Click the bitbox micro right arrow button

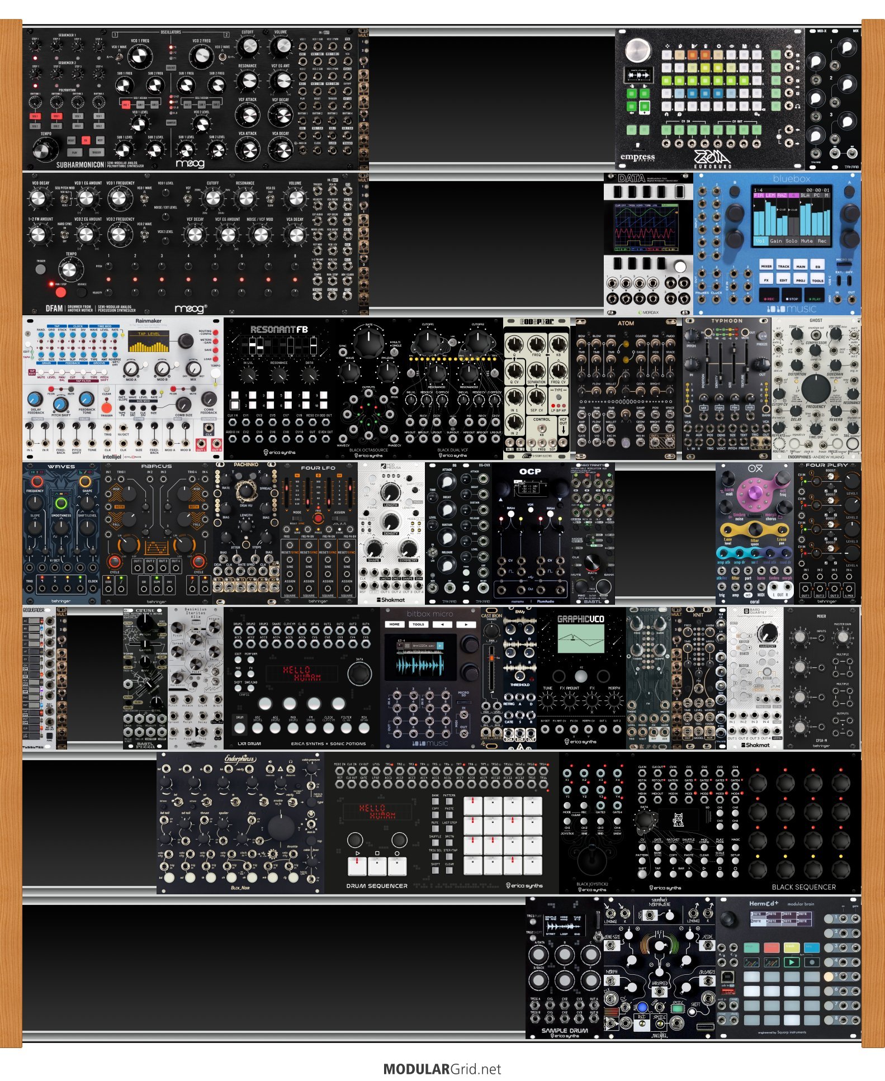click(x=466, y=624)
